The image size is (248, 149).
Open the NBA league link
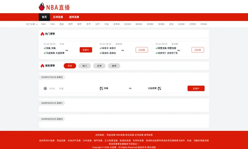[43, 24]
